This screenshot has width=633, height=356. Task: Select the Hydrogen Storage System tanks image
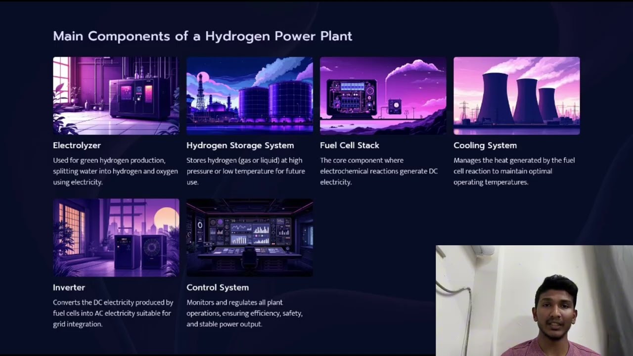tap(250, 95)
